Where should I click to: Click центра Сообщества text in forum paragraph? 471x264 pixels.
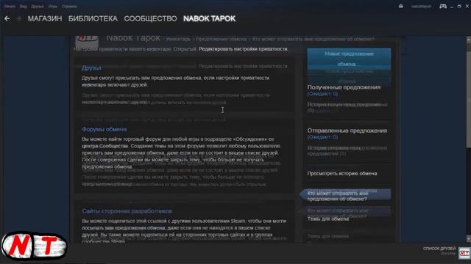105,146
